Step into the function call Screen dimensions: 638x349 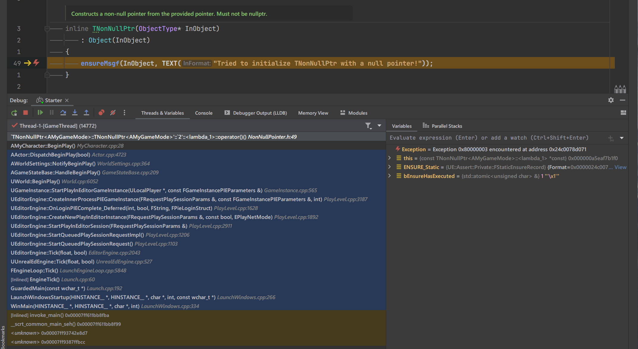[x=75, y=113]
